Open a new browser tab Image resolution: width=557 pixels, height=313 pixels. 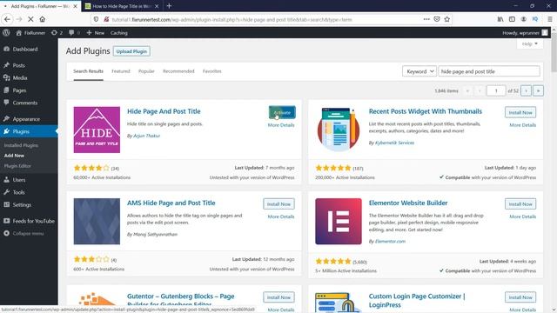point(169,6)
